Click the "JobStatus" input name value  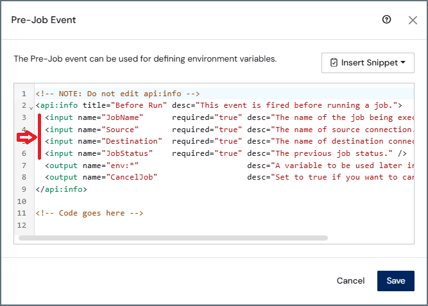(127, 153)
